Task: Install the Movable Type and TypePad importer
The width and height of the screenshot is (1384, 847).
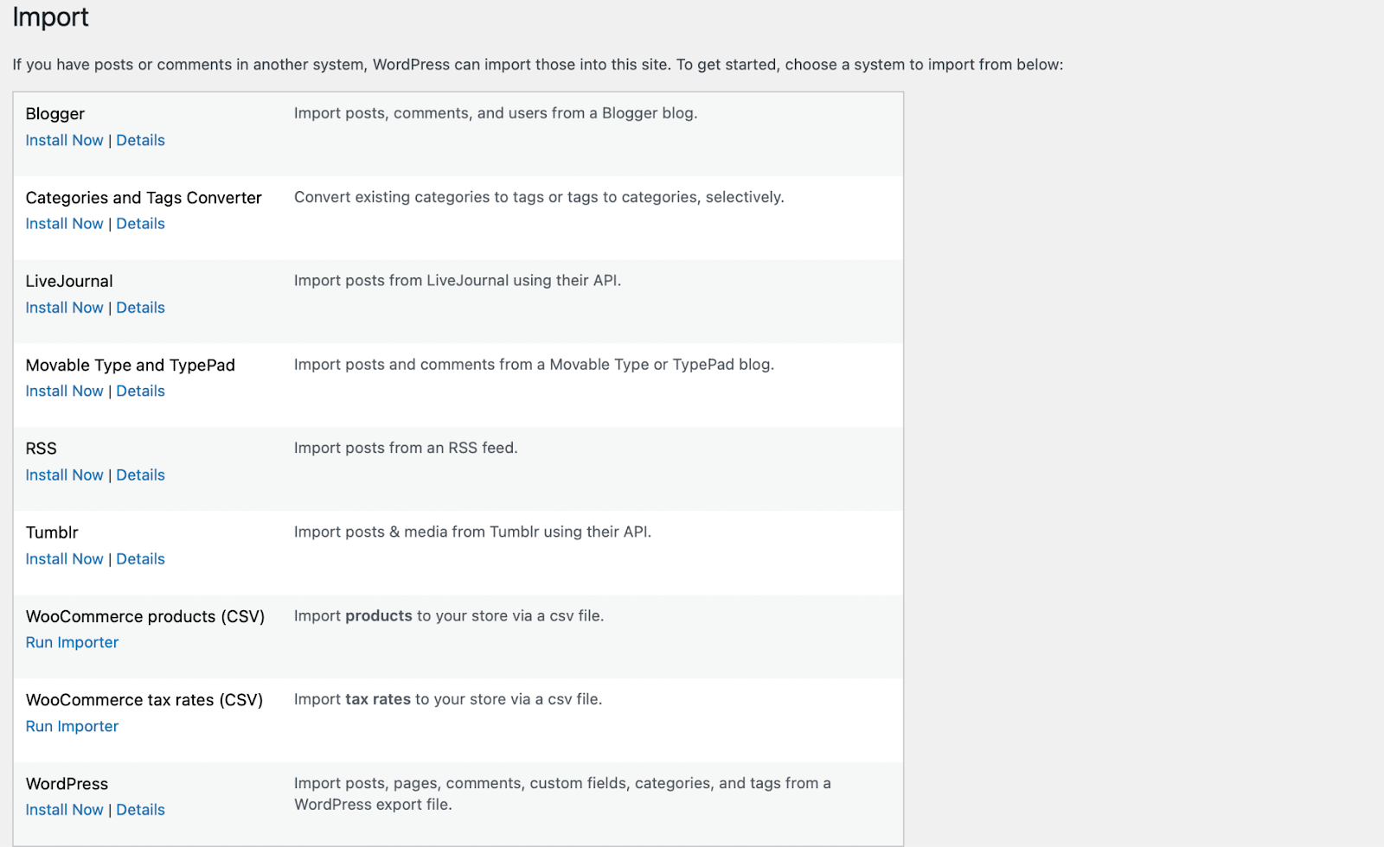Action: click(x=64, y=391)
